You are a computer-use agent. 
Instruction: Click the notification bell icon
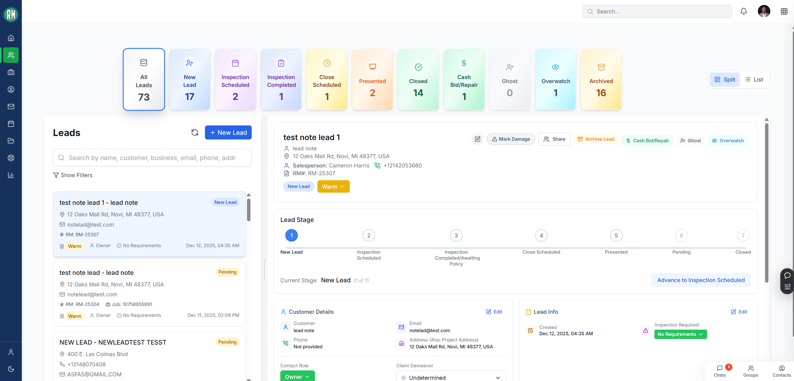tap(743, 11)
